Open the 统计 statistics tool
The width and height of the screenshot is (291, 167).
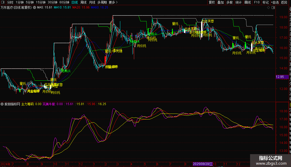(x=238, y=2)
